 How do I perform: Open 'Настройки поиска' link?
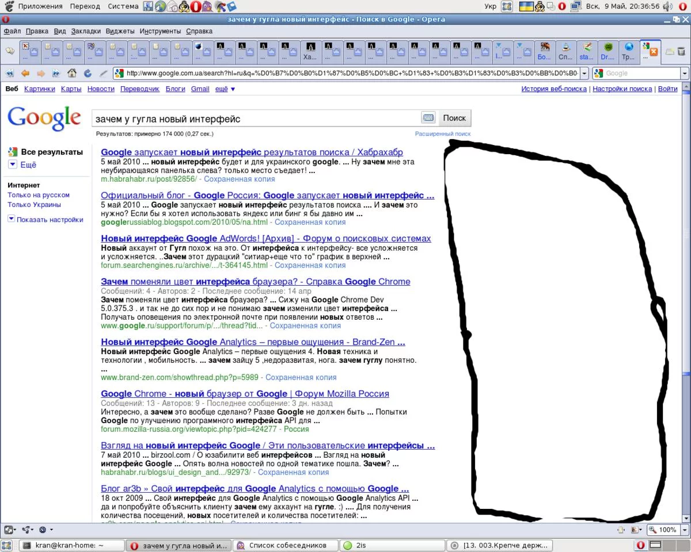coord(622,89)
